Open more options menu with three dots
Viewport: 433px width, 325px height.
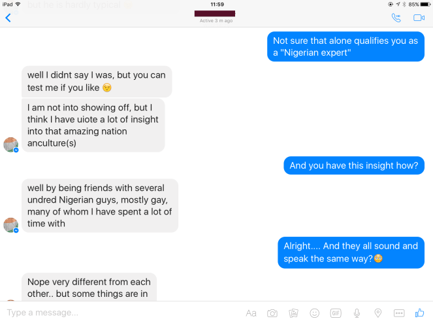(x=399, y=313)
